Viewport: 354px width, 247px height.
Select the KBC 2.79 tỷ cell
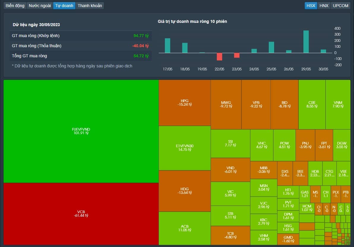tap(264, 222)
